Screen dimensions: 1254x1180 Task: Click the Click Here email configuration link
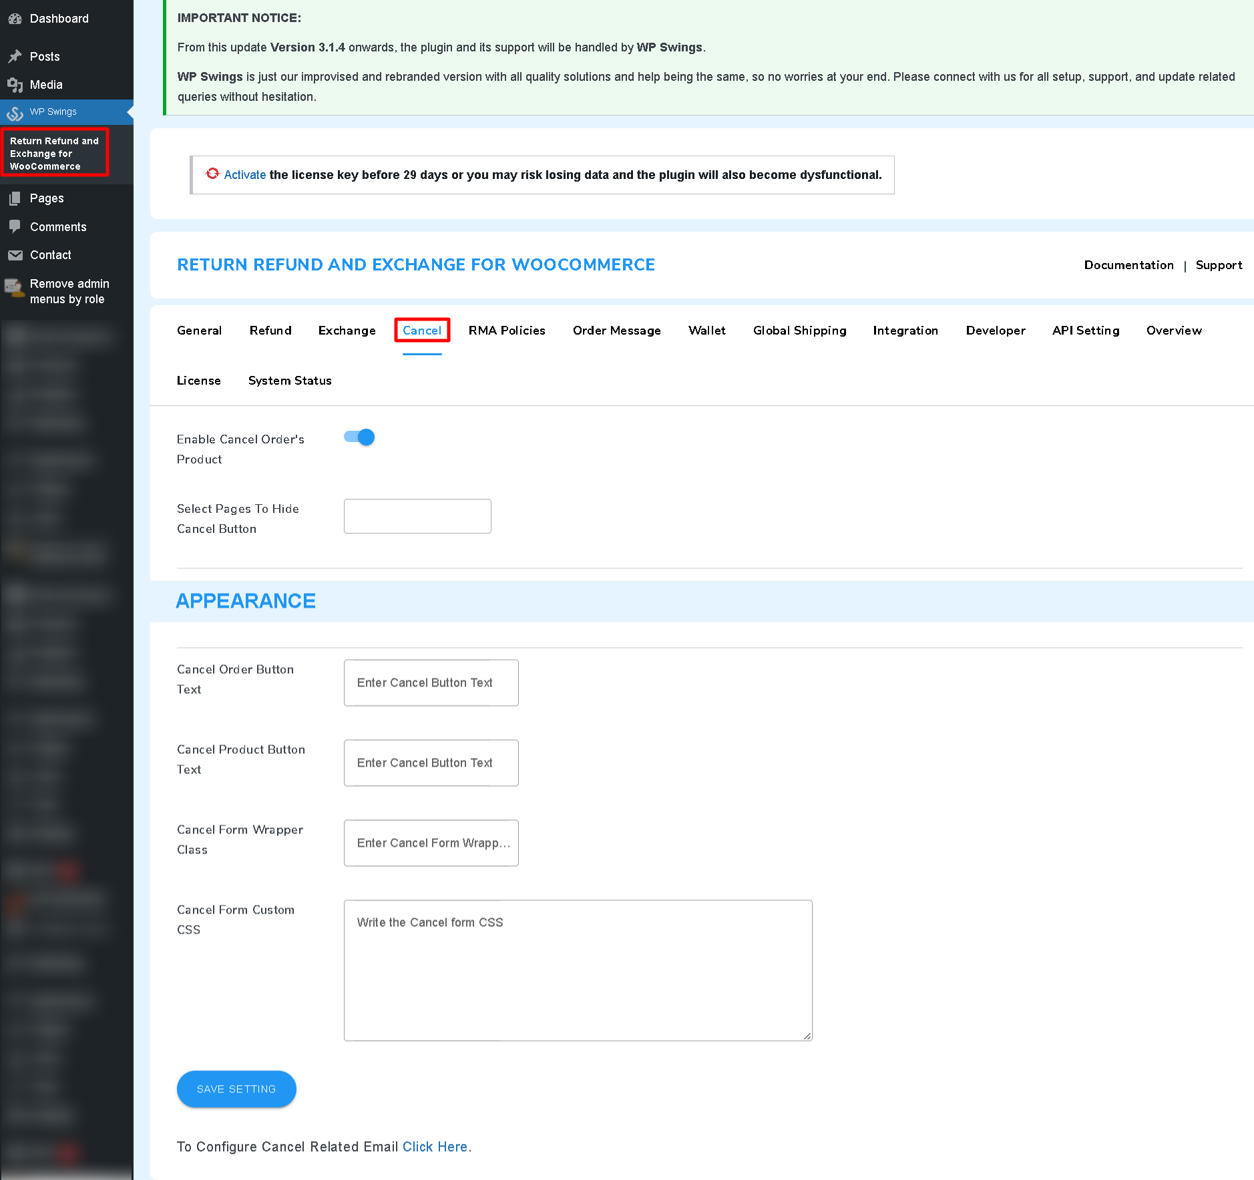click(435, 1147)
